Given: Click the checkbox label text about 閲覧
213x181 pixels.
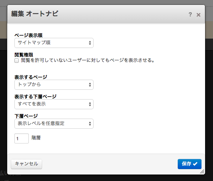Looking at the screenshot, I should [88, 60].
